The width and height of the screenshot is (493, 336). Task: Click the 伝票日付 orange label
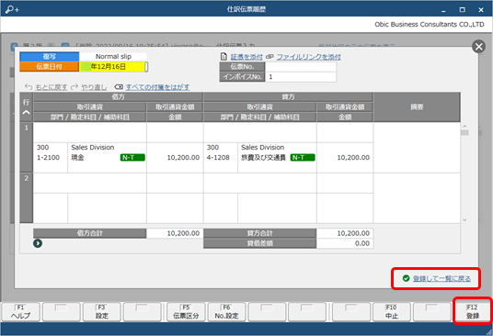click(50, 66)
